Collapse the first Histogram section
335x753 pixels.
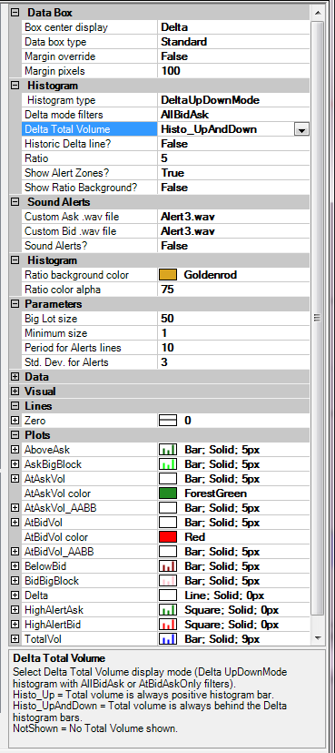[15, 86]
